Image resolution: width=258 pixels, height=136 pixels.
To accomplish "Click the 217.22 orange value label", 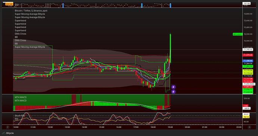I will click(x=9, y=4).
